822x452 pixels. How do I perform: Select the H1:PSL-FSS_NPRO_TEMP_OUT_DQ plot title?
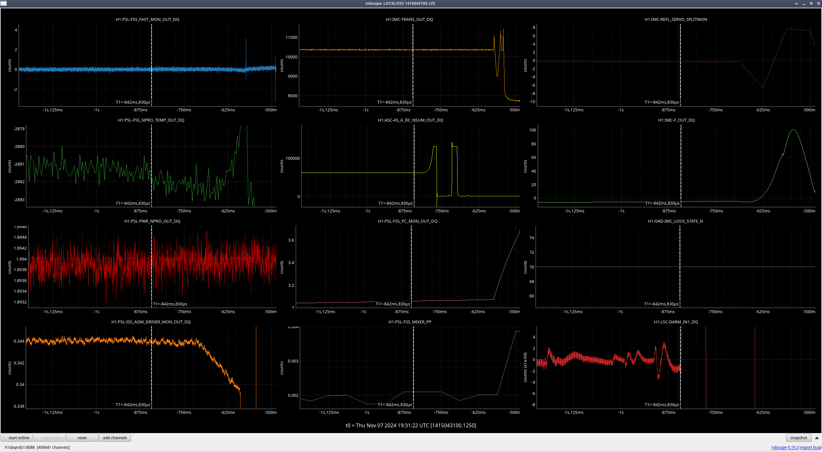(x=151, y=120)
